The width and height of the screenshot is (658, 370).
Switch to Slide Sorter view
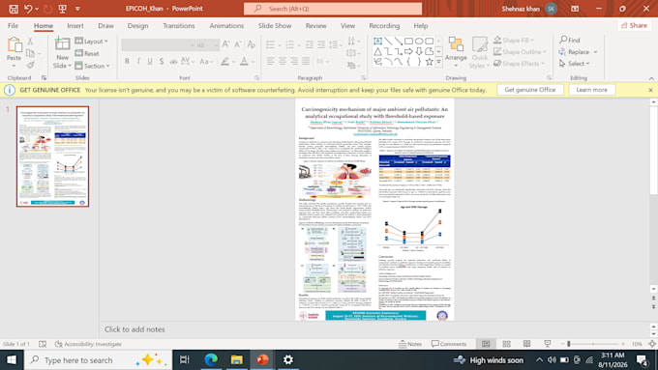pyautogui.click(x=506, y=344)
